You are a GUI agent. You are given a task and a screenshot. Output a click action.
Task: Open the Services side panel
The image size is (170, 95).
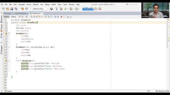point(1,19)
